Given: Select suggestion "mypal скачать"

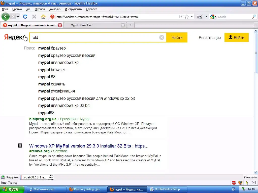Looking at the screenshot, I should click(x=52, y=84).
